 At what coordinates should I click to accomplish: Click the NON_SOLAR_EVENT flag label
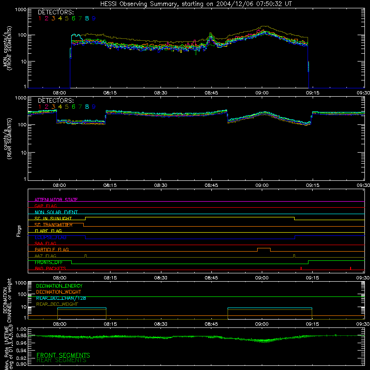(x=56, y=212)
